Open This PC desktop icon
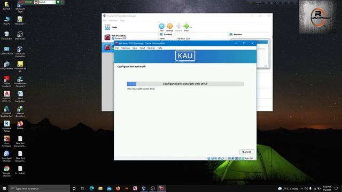Image resolution: width=342 pixels, height=192 pixels. (x=6, y=21)
